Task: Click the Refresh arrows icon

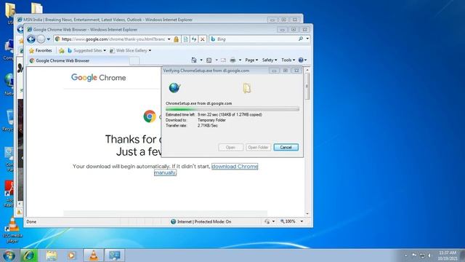Action: point(194,39)
